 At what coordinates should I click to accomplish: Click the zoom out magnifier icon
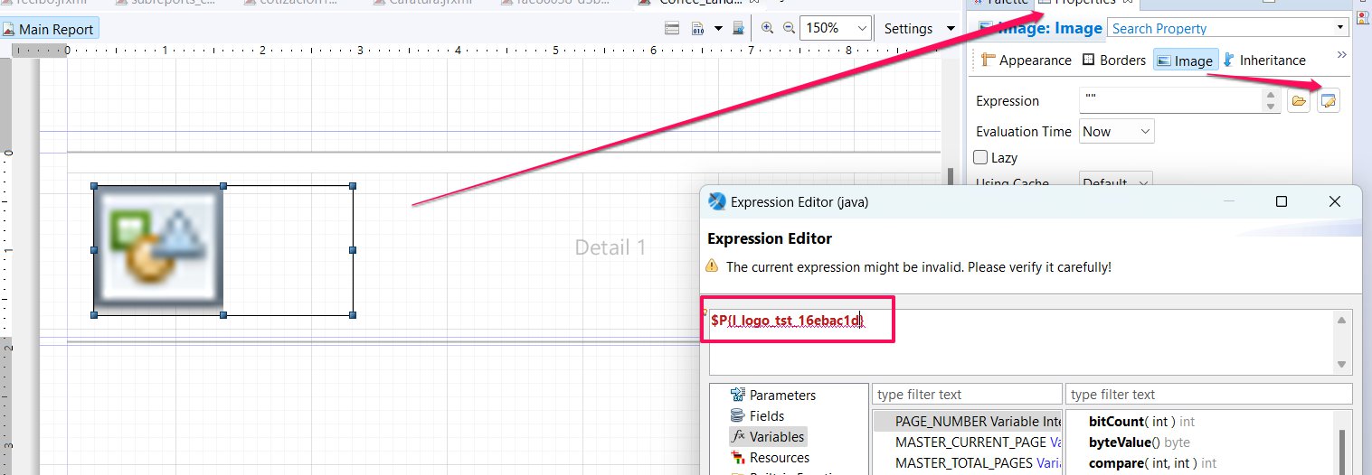[x=788, y=28]
